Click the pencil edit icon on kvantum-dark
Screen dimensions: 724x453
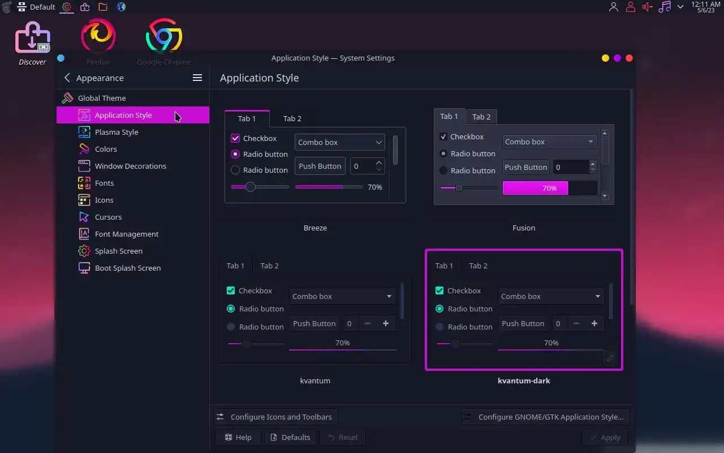pyautogui.click(x=610, y=358)
